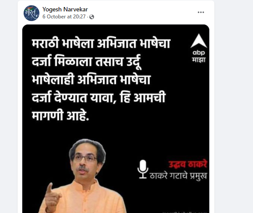Viewport: 253px width, 213px height.
Task: Open the post timestamp 6 October at 20:27
Action: point(64,17)
